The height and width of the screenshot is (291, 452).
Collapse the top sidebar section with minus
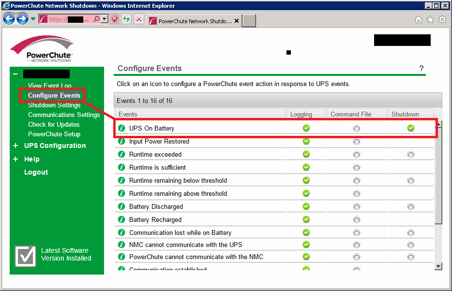tap(15, 74)
